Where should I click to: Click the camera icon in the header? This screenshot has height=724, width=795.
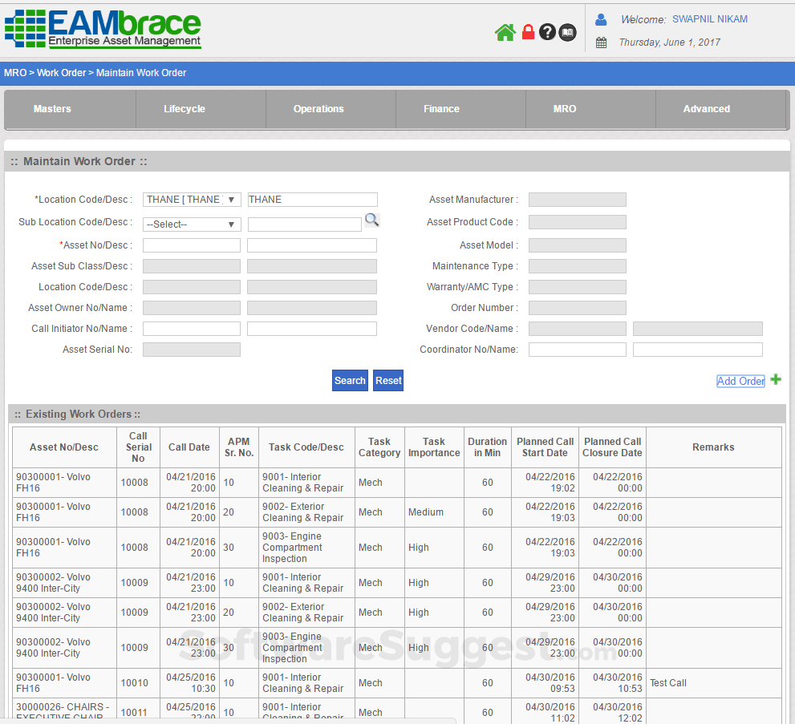[567, 33]
